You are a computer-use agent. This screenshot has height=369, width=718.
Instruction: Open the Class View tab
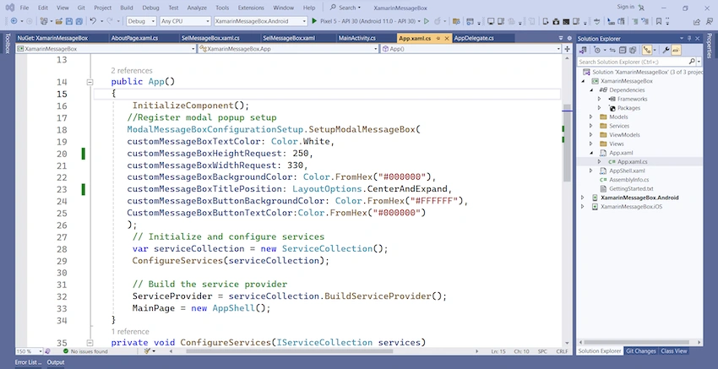[673, 351]
